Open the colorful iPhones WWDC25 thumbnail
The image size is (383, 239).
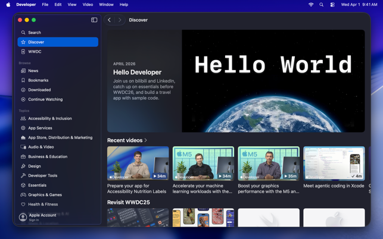tap(203, 218)
